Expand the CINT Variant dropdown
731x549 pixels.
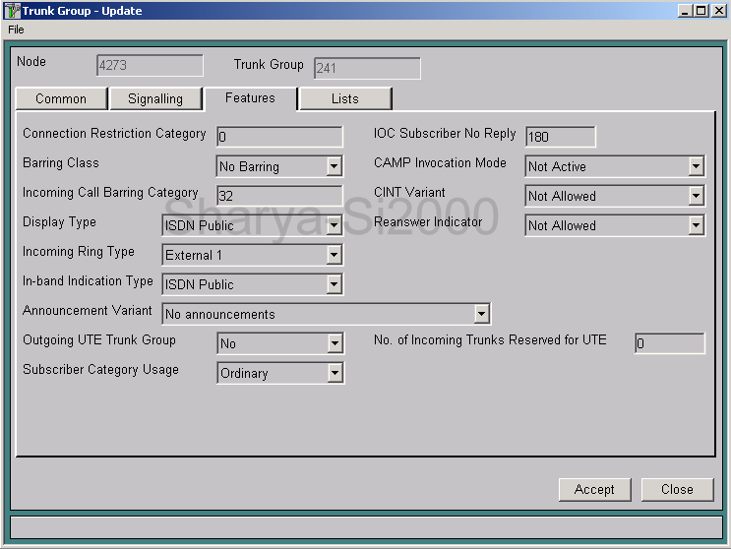click(696, 196)
